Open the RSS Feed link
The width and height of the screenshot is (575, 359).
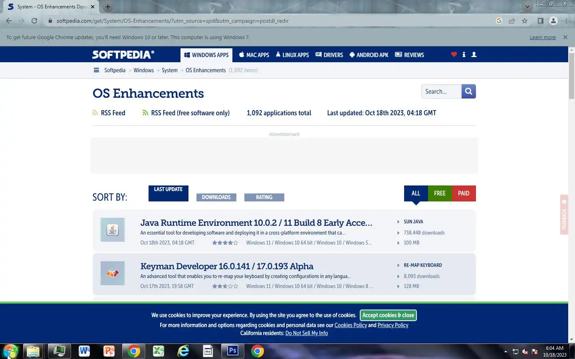coord(109,113)
